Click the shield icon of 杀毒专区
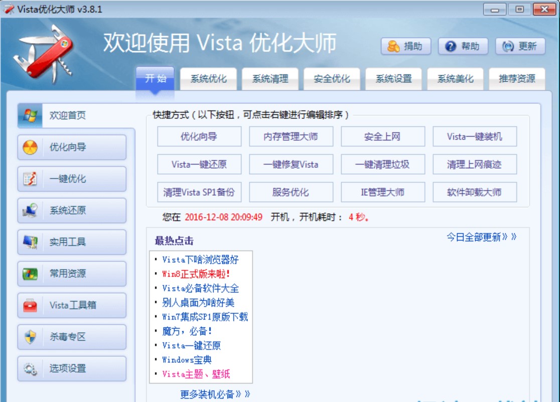Viewport: 560px width, 402px height. click(30, 337)
